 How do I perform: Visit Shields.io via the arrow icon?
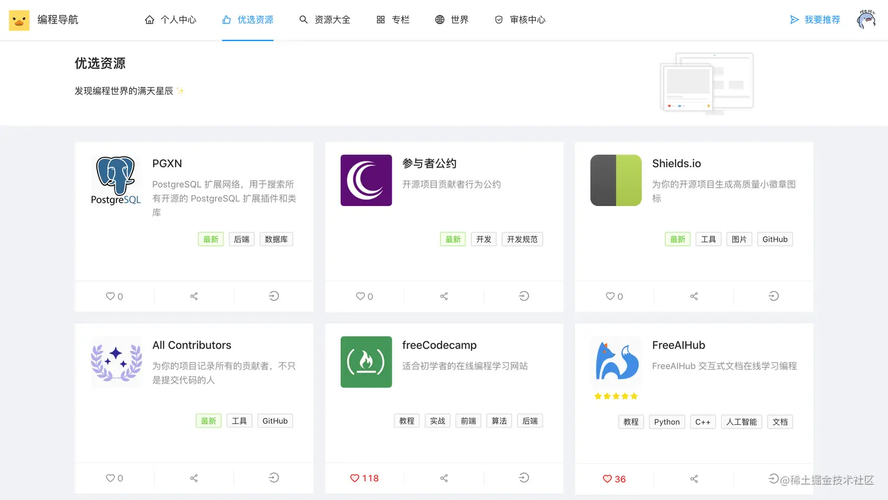tap(773, 296)
